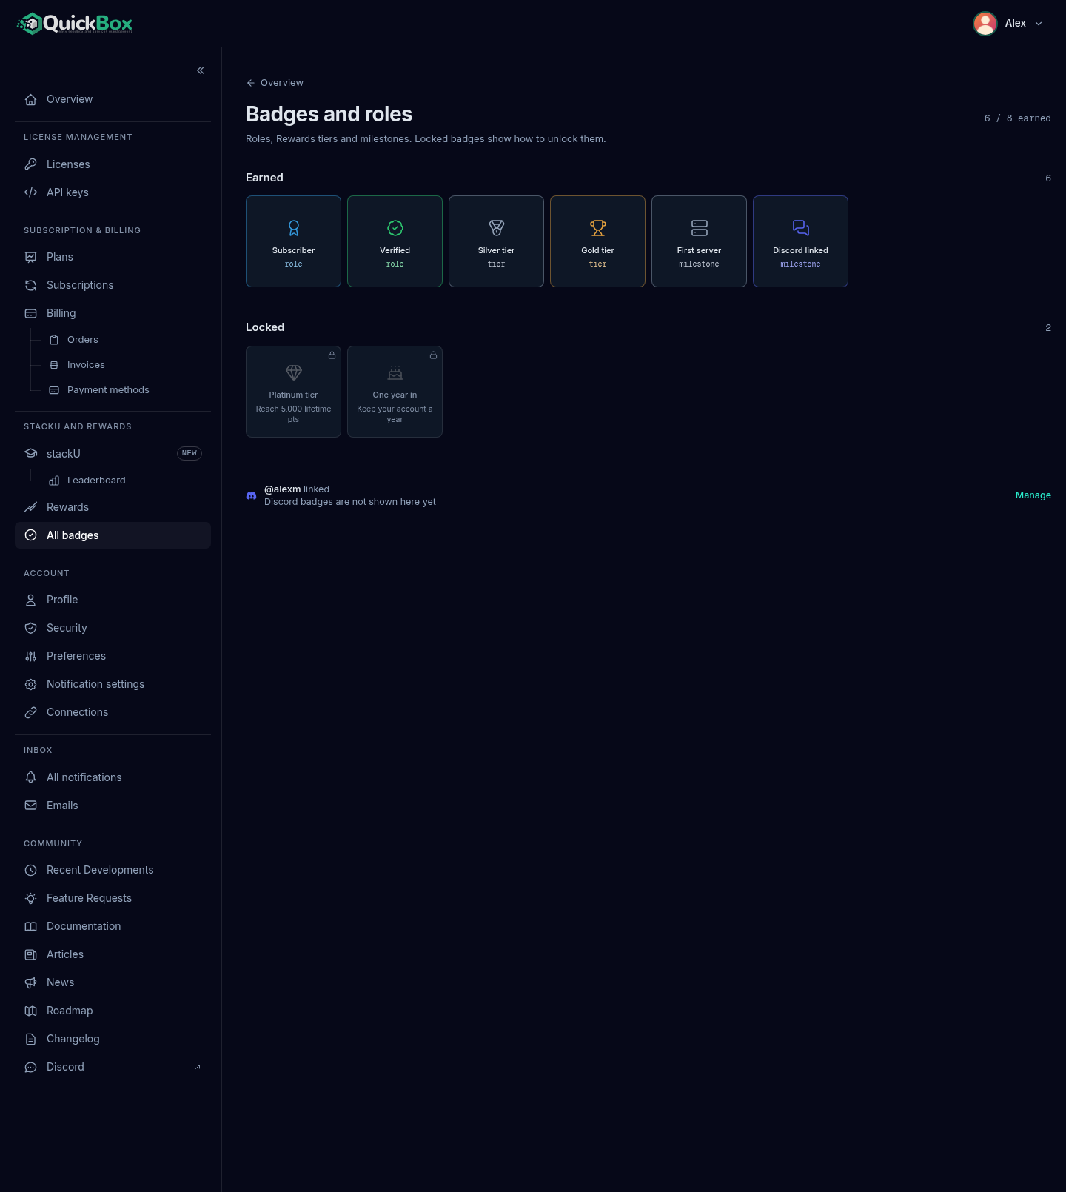Image resolution: width=1066 pixels, height=1192 pixels.
Task: Click the NEW badge beside stackU
Action: pos(190,453)
